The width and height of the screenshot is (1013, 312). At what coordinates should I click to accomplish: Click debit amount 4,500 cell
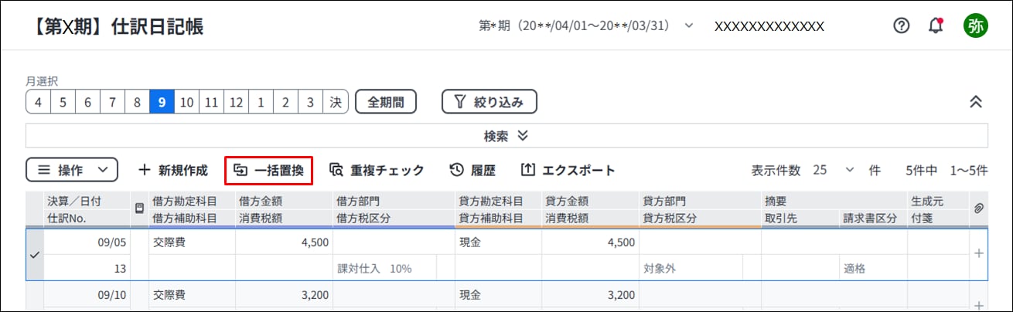[x=284, y=242]
